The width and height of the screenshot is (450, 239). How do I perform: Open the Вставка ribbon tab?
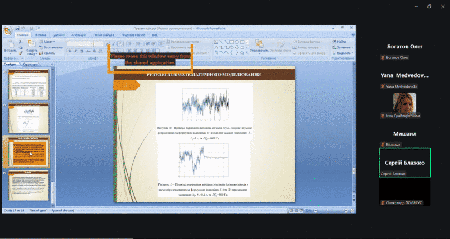(40, 35)
